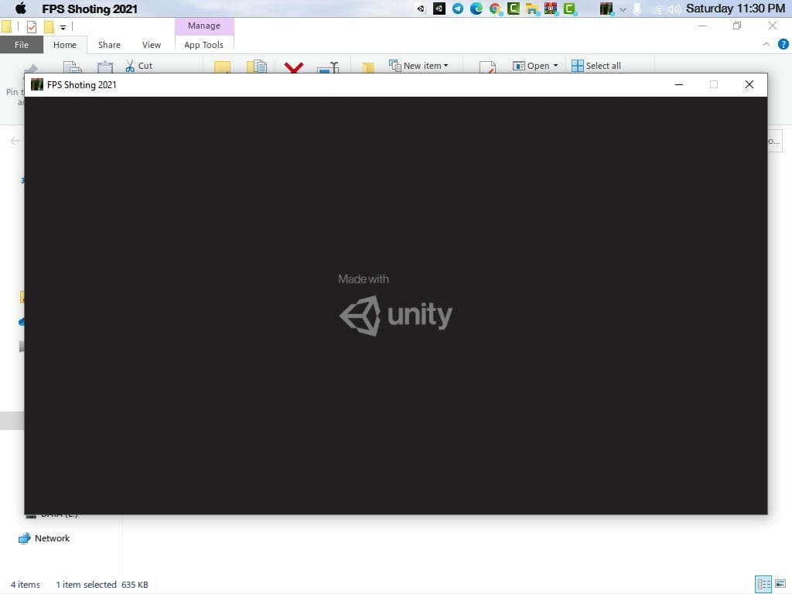Click the Move to folder icon in ribbon
Image resolution: width=792 pixels, height=594 pixels.
pyautogui.click(x=222, y=67)
